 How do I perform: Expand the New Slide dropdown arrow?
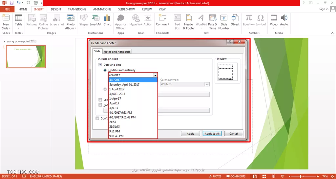10,28
